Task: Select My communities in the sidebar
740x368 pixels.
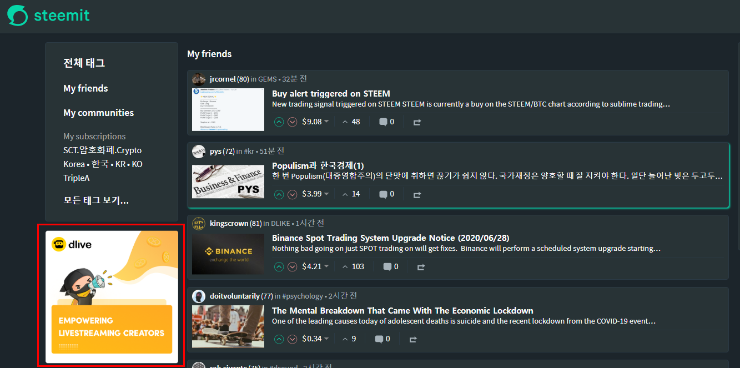Action: click(98, 113)
